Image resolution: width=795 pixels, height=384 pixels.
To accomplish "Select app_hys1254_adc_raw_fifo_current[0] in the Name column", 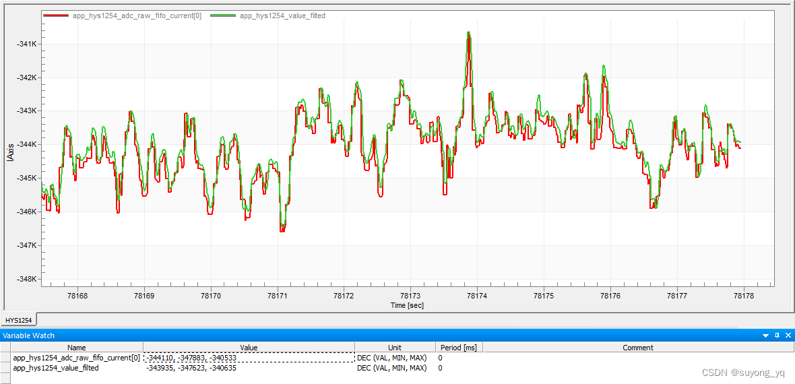I will pyautogui.click(x=77, y=358).
